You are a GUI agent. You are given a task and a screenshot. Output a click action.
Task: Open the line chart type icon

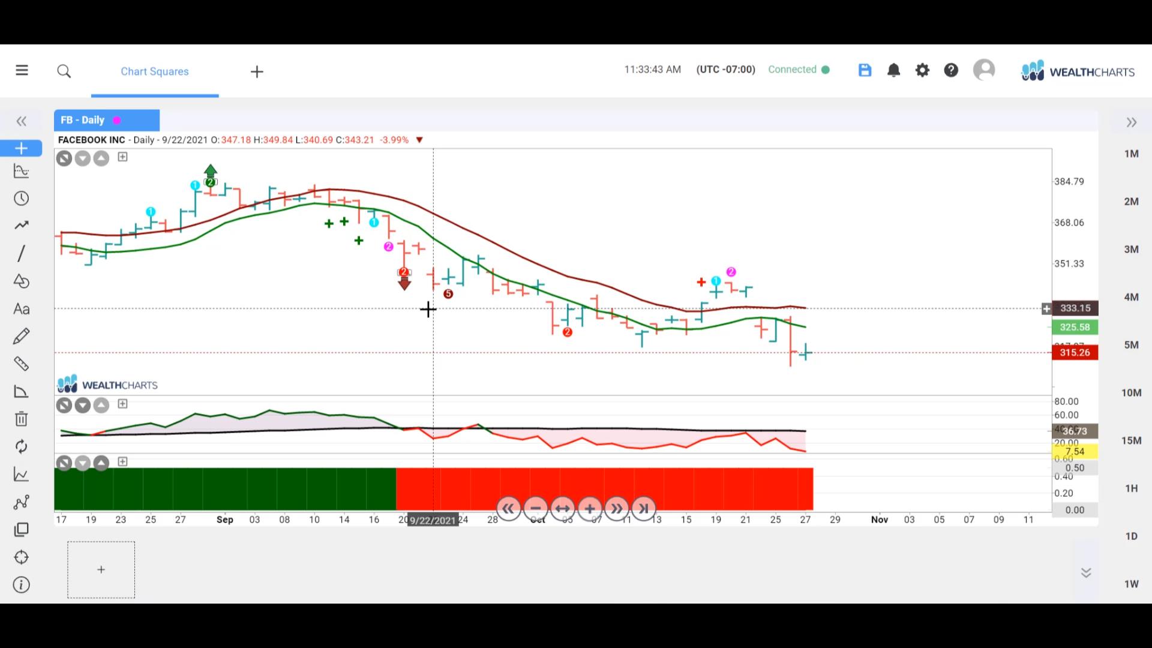[21, 475]
